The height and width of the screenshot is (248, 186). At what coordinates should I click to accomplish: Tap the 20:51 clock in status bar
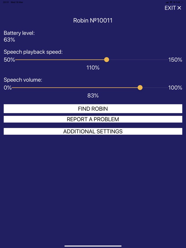click(5, 2)
